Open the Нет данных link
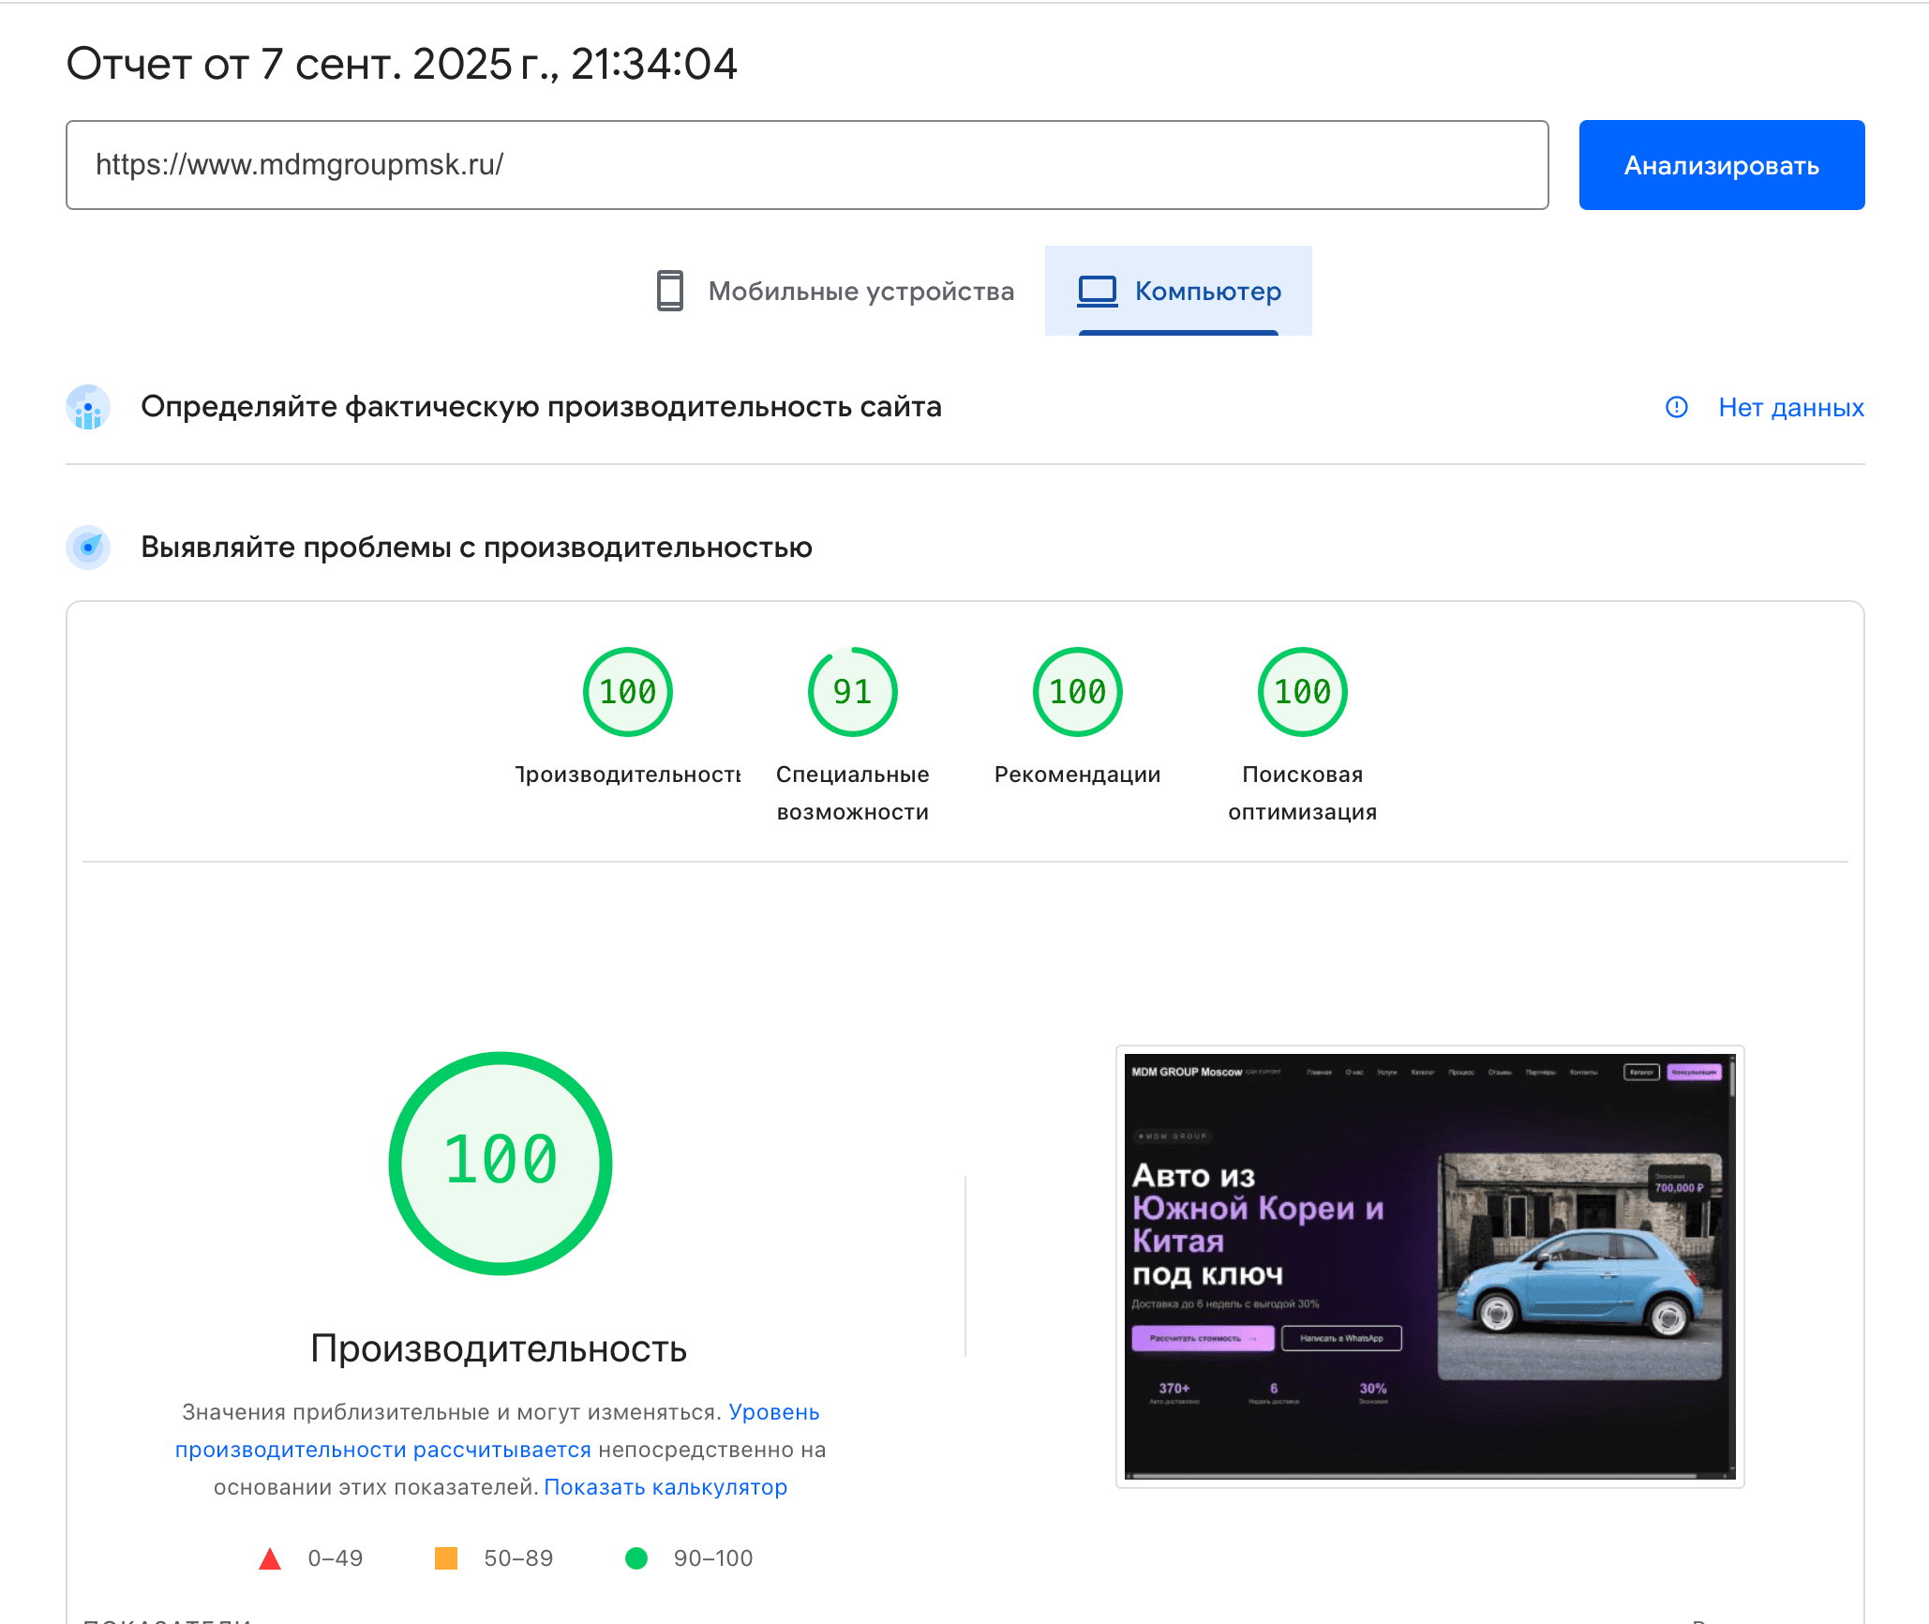The width and height of the screenshot is (1929, 1624). (x=1790, y=407)
